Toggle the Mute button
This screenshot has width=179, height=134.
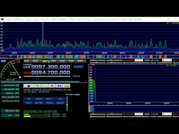tap(29, 103)
